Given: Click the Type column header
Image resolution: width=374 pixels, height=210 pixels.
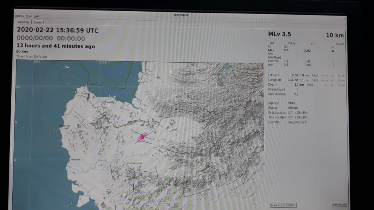Looking at the screenshot, I should [x=271, y=43].
